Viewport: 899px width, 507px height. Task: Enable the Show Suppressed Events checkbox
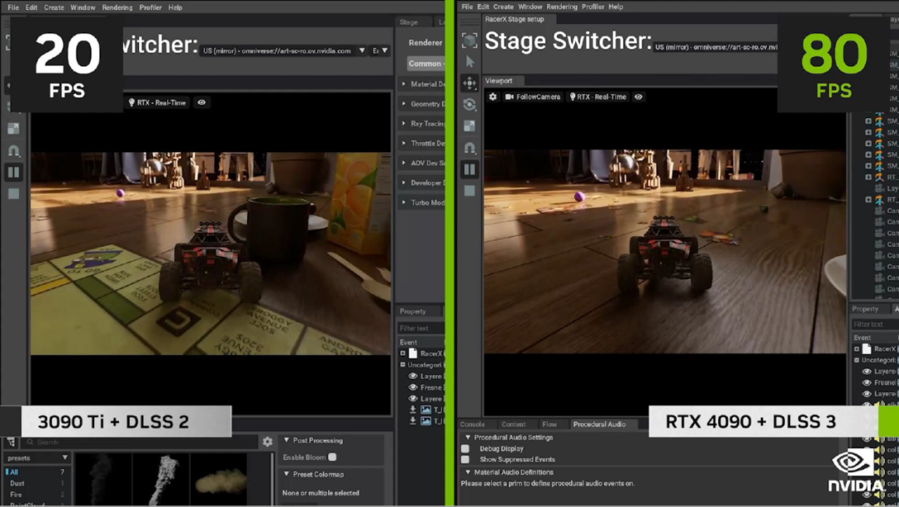[x=465, y=459]
